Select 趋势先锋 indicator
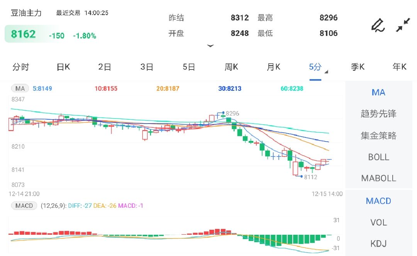417x256 pixels. click(x=378, y=114)
